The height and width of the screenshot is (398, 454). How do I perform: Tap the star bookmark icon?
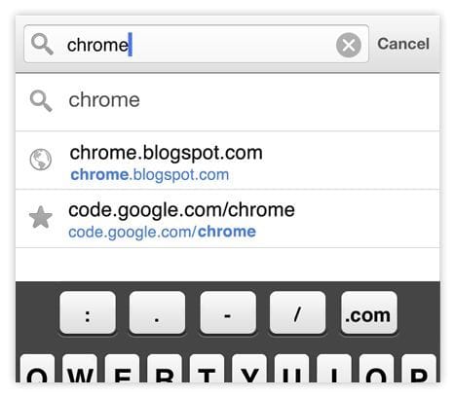tap(41, 218)
